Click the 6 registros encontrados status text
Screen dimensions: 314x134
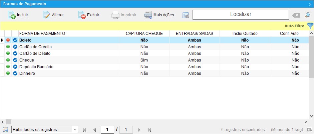point(243,130)
